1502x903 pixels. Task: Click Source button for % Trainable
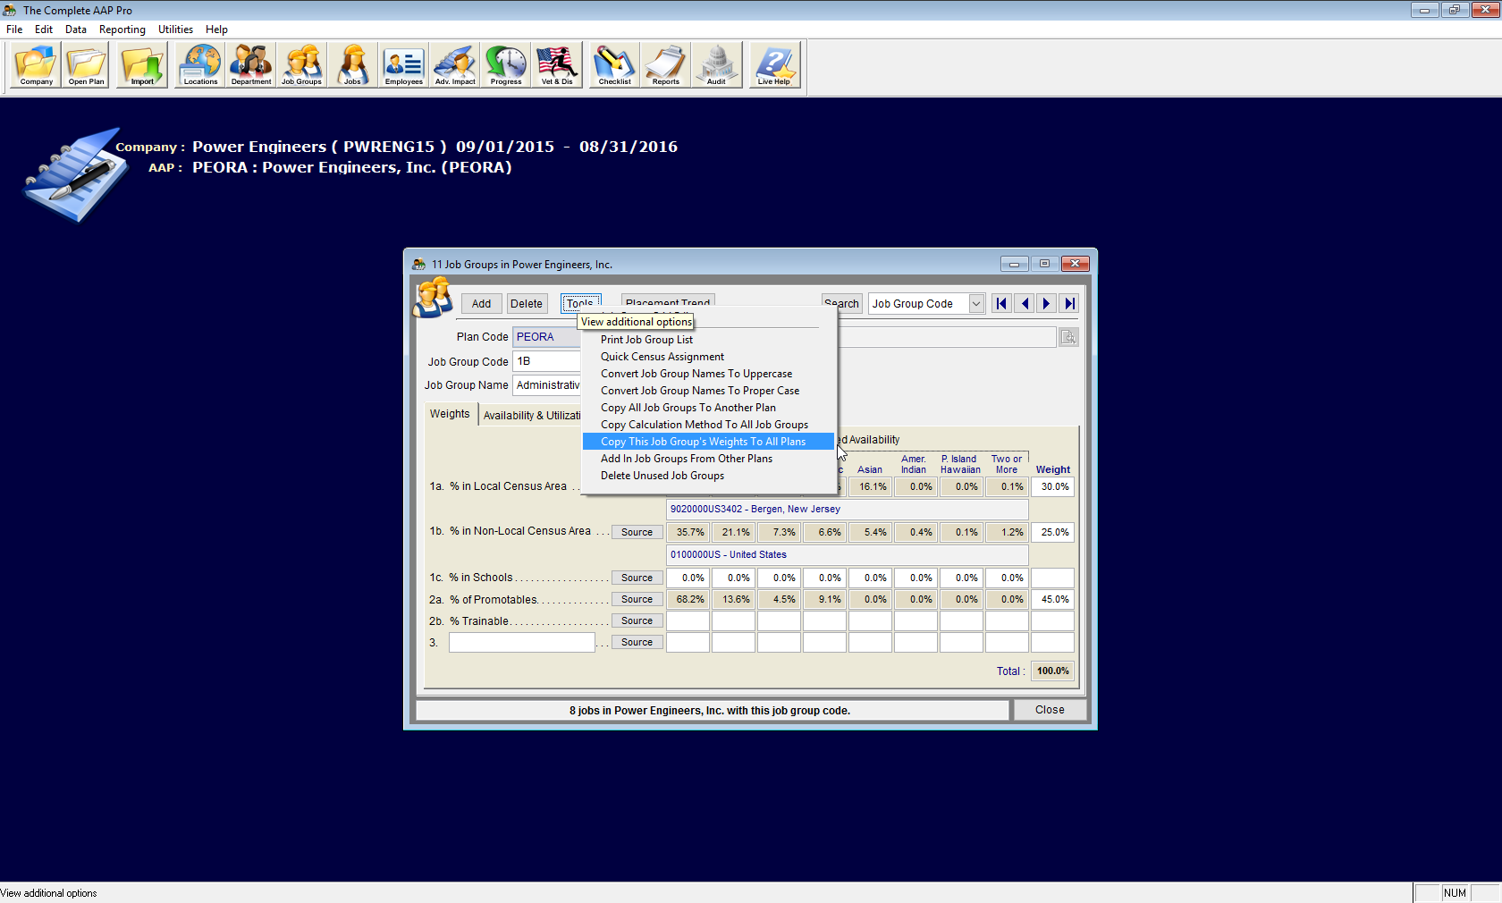point(637,620)
